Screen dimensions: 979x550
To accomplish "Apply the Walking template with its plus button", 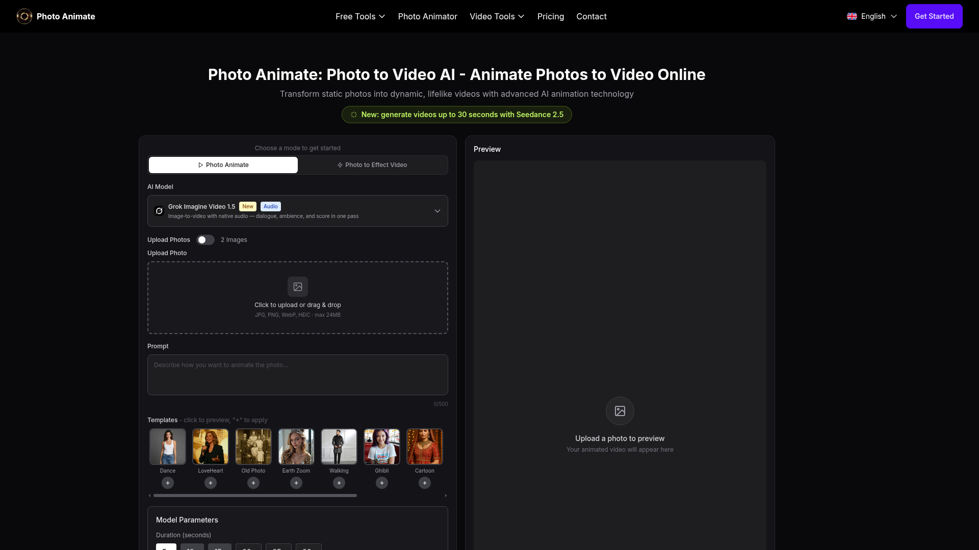I will (339, 483).
